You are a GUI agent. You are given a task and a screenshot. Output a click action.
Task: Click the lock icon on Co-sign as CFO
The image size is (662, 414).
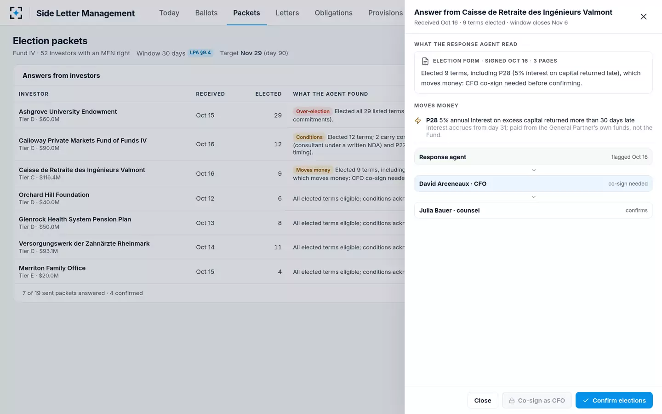pos(512,401)
